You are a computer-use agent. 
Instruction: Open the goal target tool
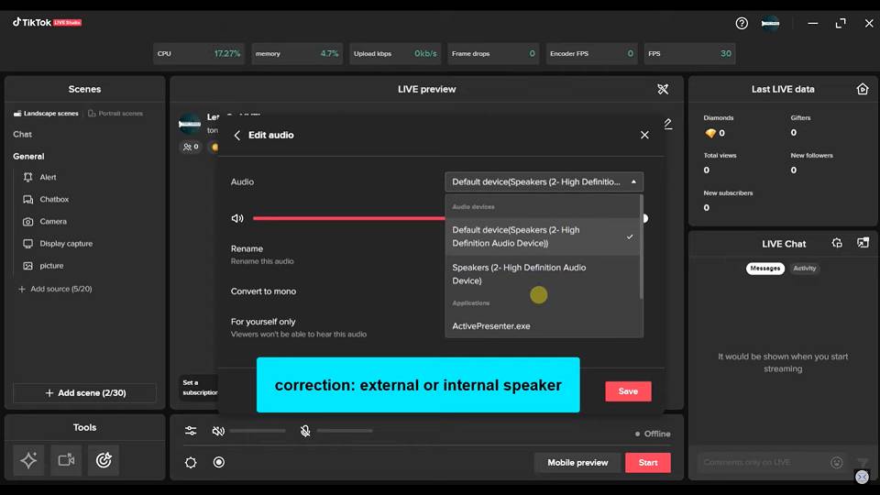pyautogui.click(x=104, y=460)
